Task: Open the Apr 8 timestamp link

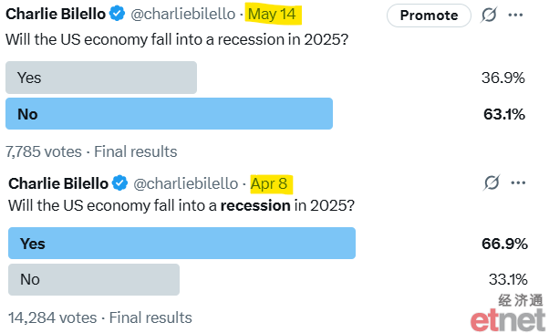Action: (269, 183)
